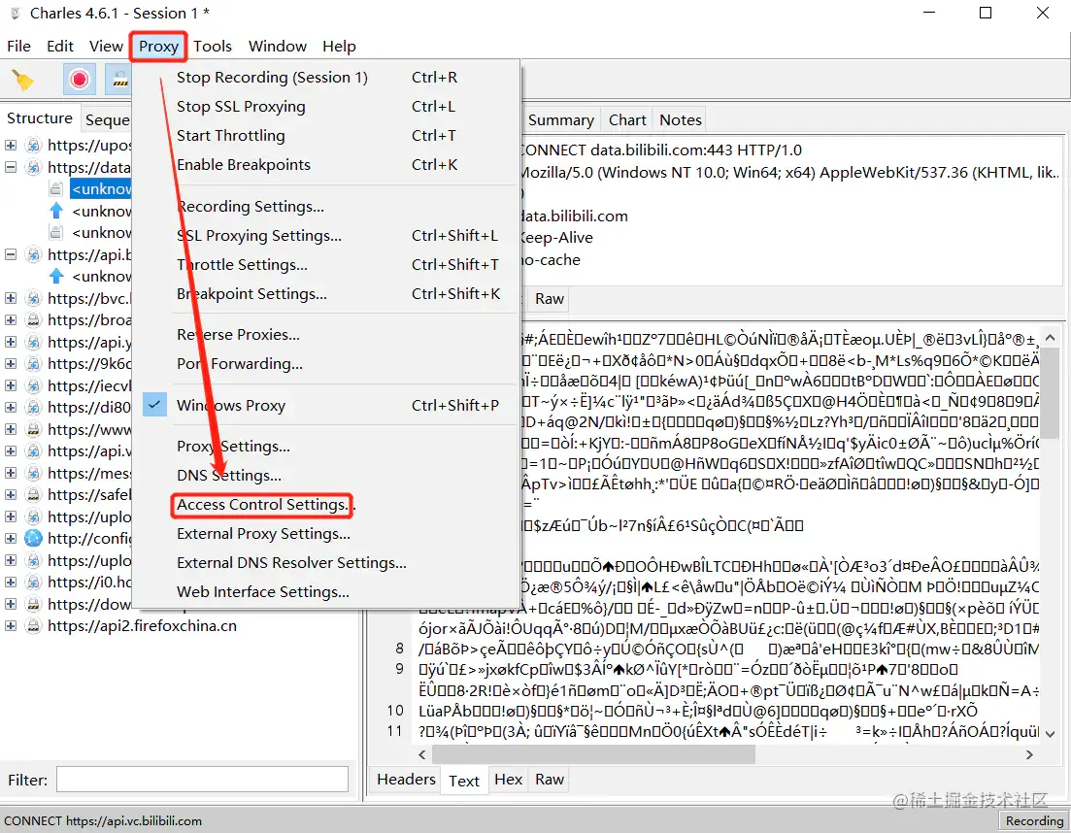Switch to the Summary tab
Image resolution: width=1071 pixels, height=833 pixels.
point(561,120)
